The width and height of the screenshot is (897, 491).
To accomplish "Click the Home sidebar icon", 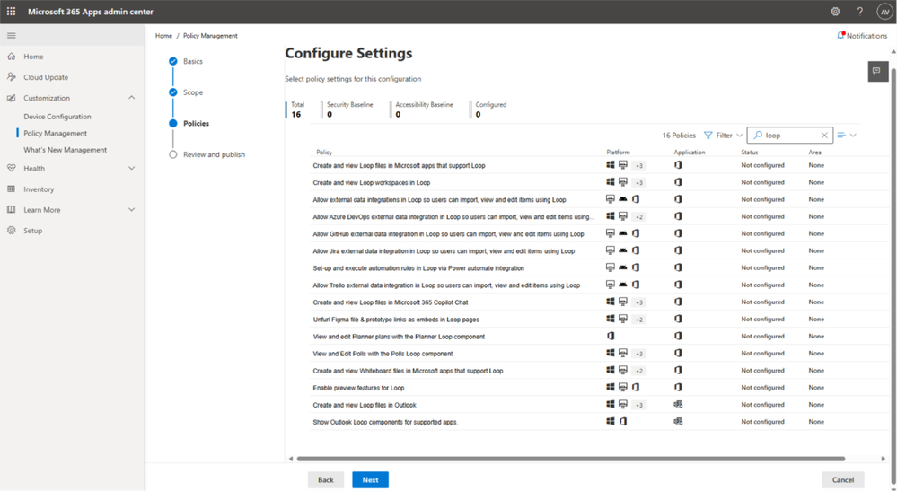I will point(12,57).
